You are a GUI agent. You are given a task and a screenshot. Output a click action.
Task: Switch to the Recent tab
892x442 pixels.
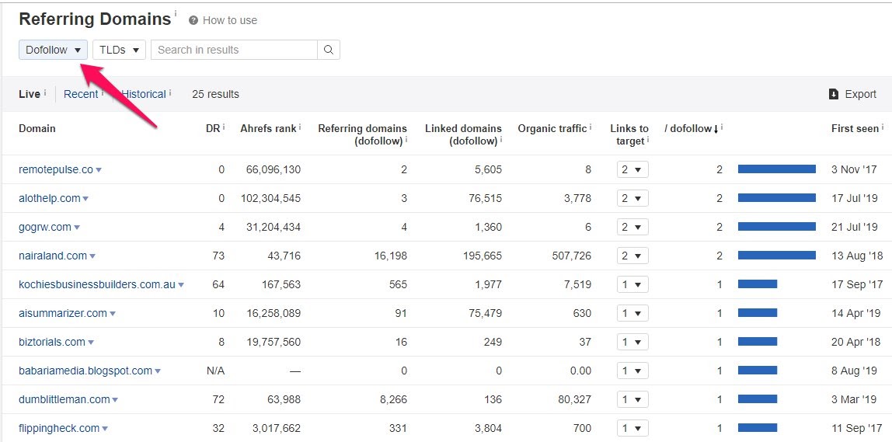[81, 95]
